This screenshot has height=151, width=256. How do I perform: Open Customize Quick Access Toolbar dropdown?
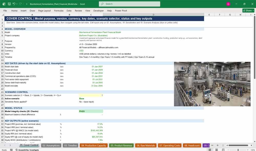coord(27,4)
